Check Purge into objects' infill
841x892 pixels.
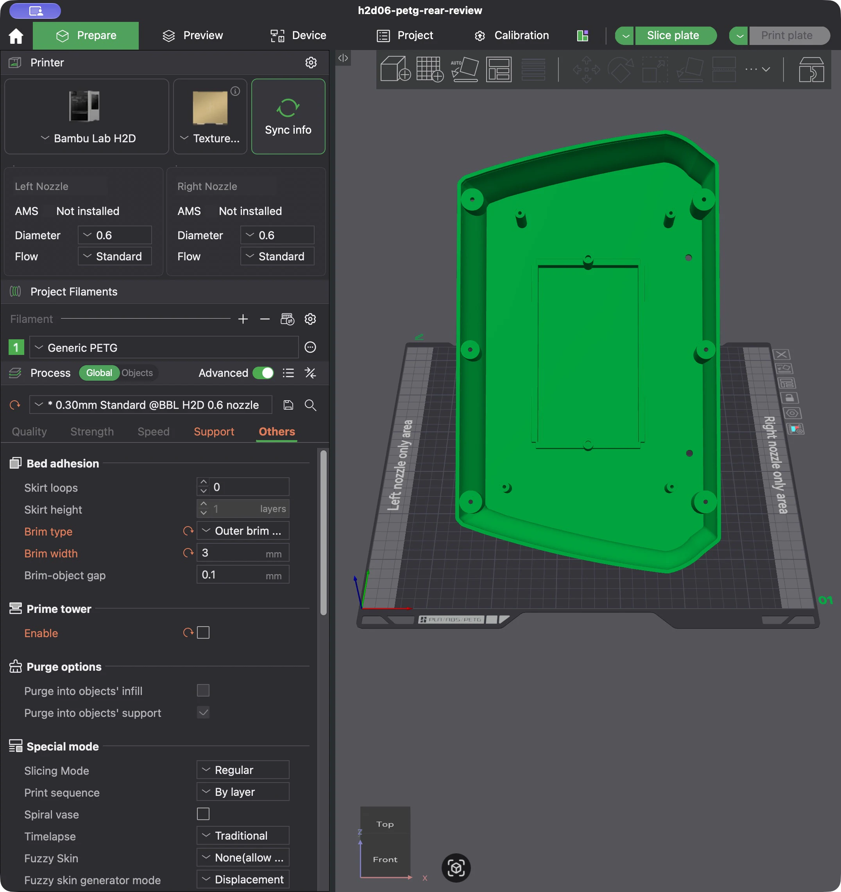point(203,691)
